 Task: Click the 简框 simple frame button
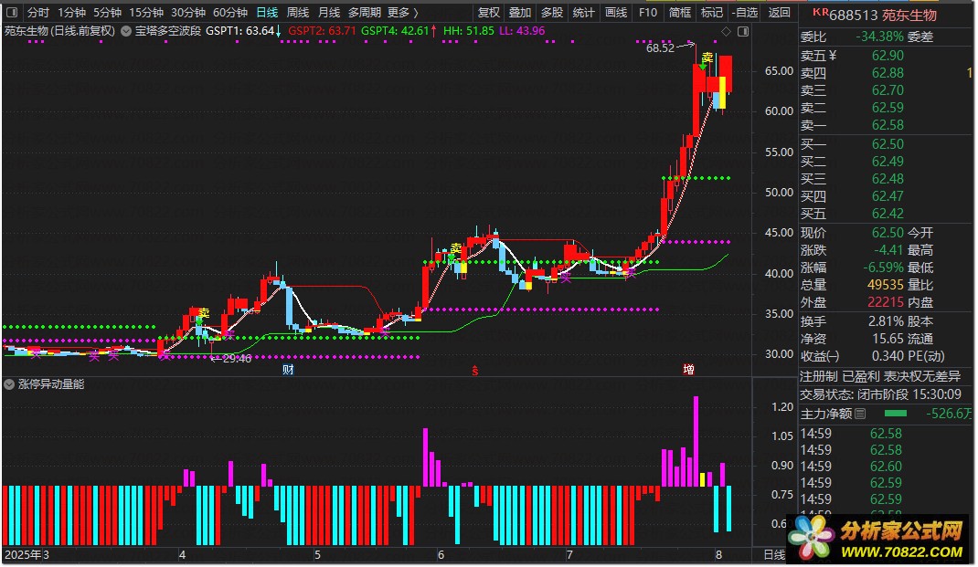680,13
